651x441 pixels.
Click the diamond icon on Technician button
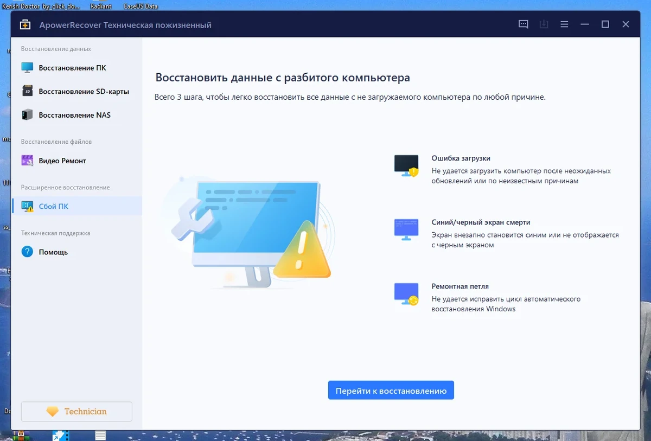(53, 412)
